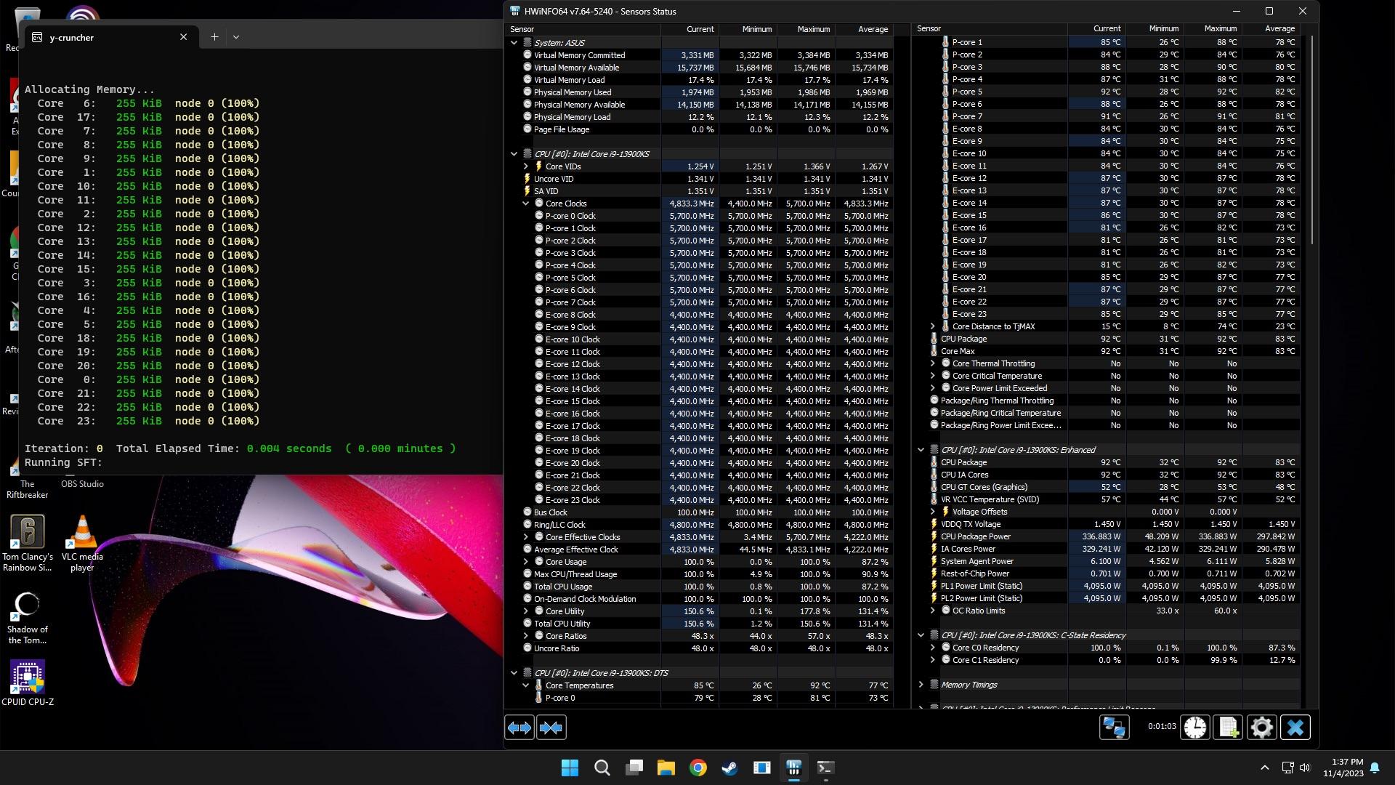The width and height of the screenshot is (1395, 785).
Task: Open the terminal new-tab dropdown arrow
Action: point(236,37)
